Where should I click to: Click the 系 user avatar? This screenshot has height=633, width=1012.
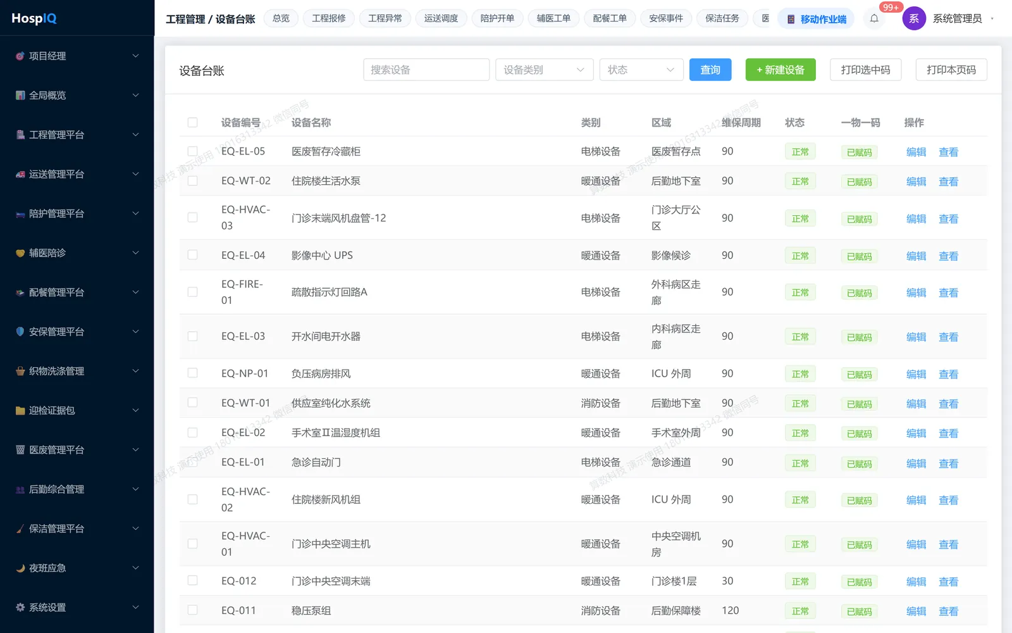(914, 18)
